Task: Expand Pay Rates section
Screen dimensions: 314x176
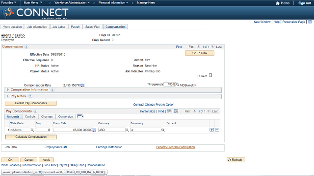Action: 8,96
